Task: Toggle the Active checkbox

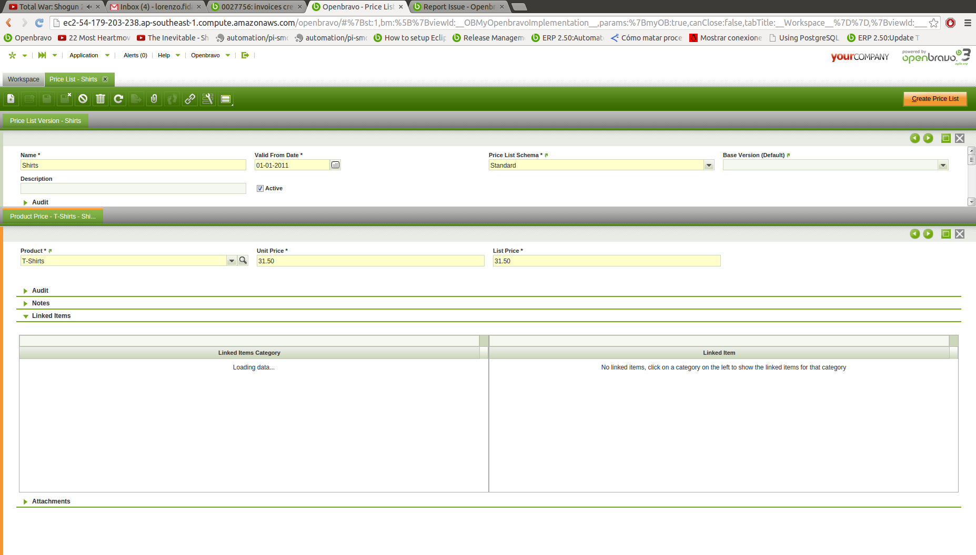Action: click(260, 188)
